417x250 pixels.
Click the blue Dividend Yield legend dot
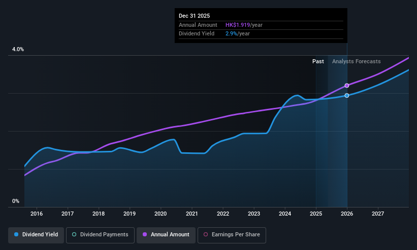coord(16,235)
